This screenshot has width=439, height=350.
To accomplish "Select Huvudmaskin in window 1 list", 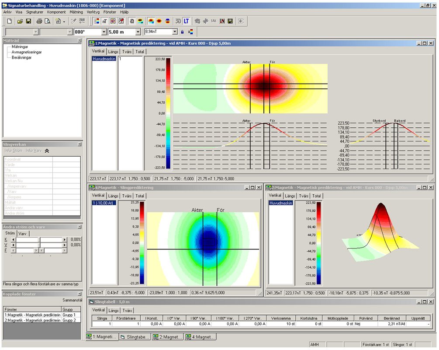I will (x=104, y=59).
